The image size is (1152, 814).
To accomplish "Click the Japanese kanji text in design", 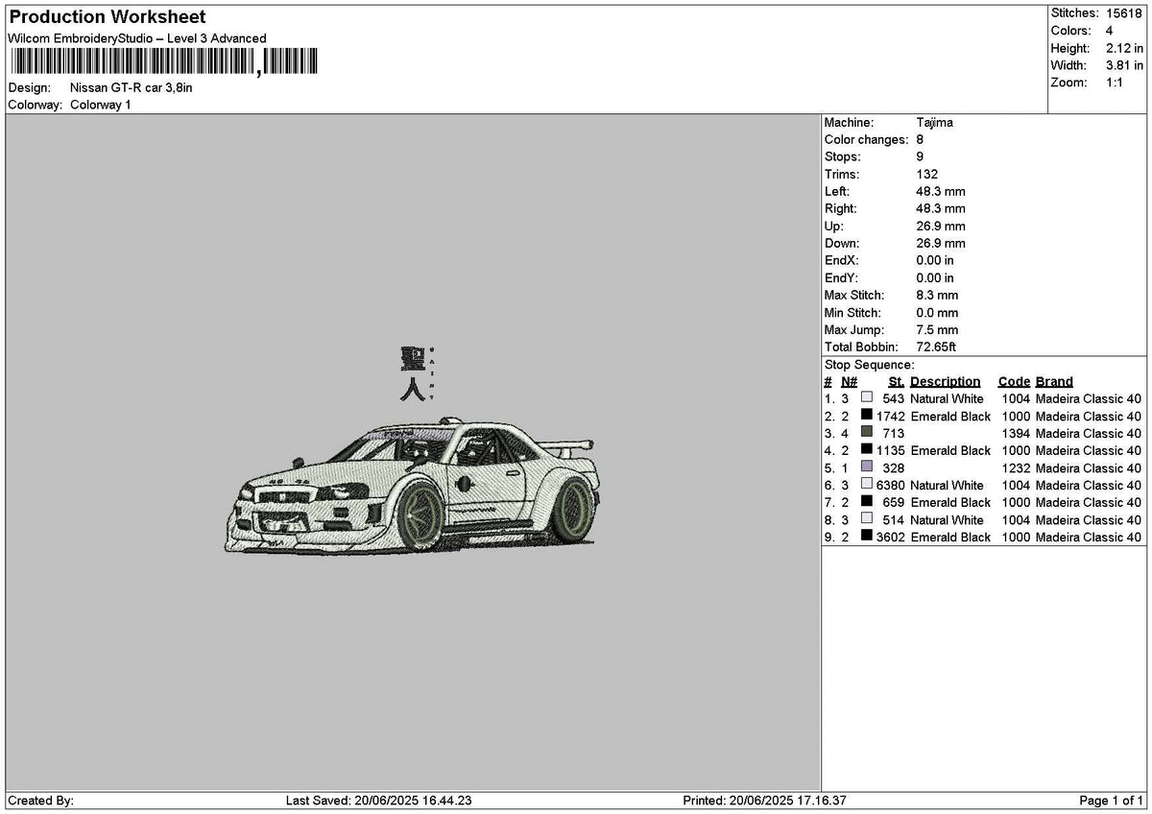I will [x=412, y=374].
